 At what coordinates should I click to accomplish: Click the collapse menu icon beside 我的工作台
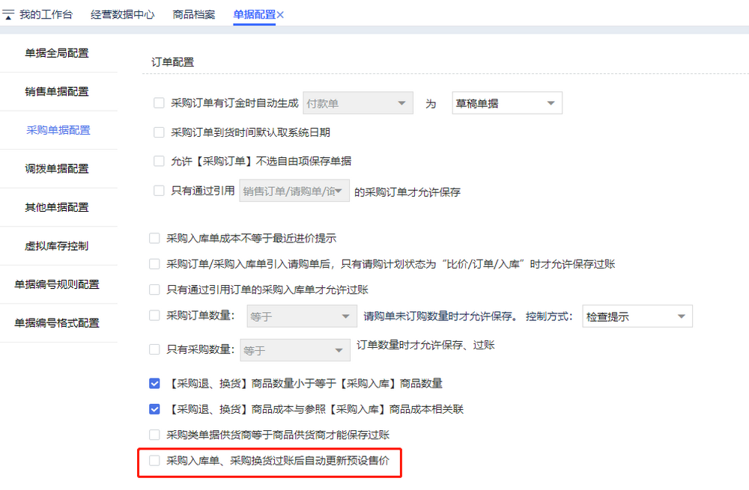(x=8, y=15)
